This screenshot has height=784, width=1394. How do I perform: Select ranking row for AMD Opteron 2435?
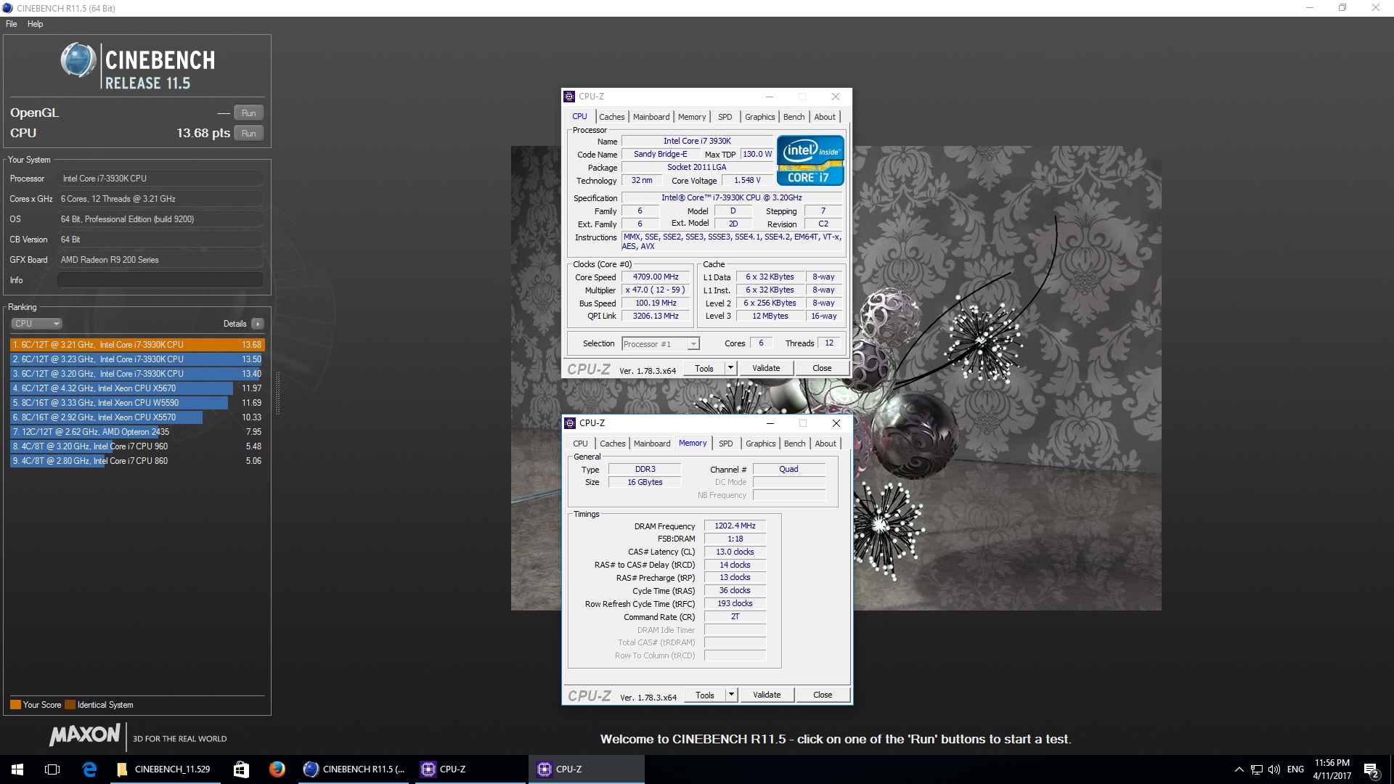[x=137, y=432]
